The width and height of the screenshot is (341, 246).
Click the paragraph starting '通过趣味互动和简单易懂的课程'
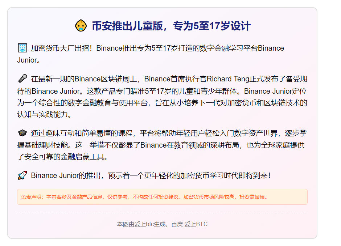[x=162, y=145]
